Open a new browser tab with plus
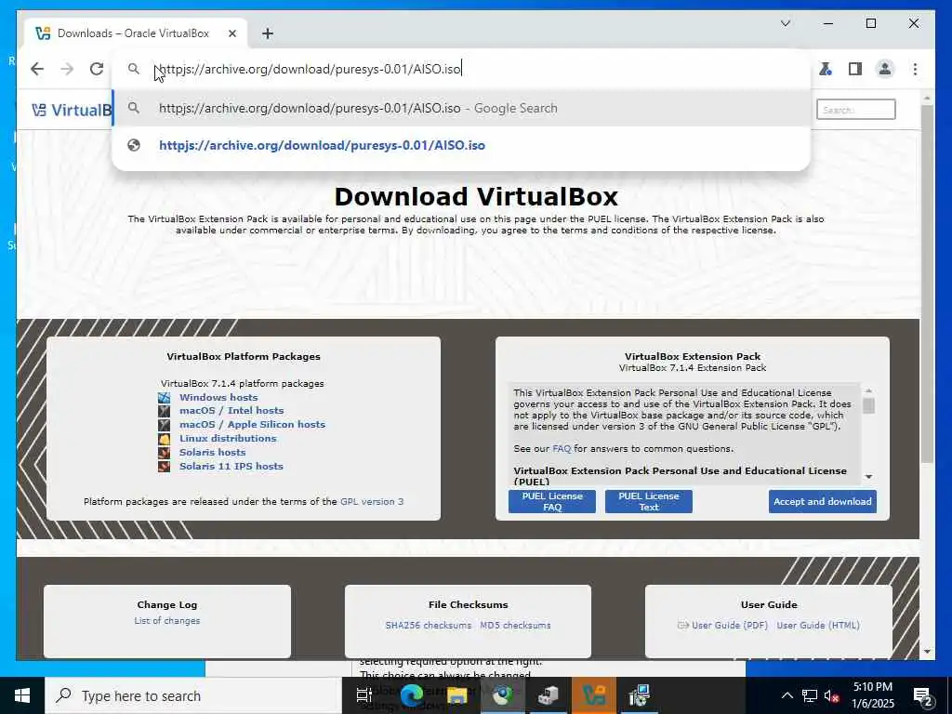Image resolution: width=952 pixels, height=714 pixels. click(x=268, y=33)
